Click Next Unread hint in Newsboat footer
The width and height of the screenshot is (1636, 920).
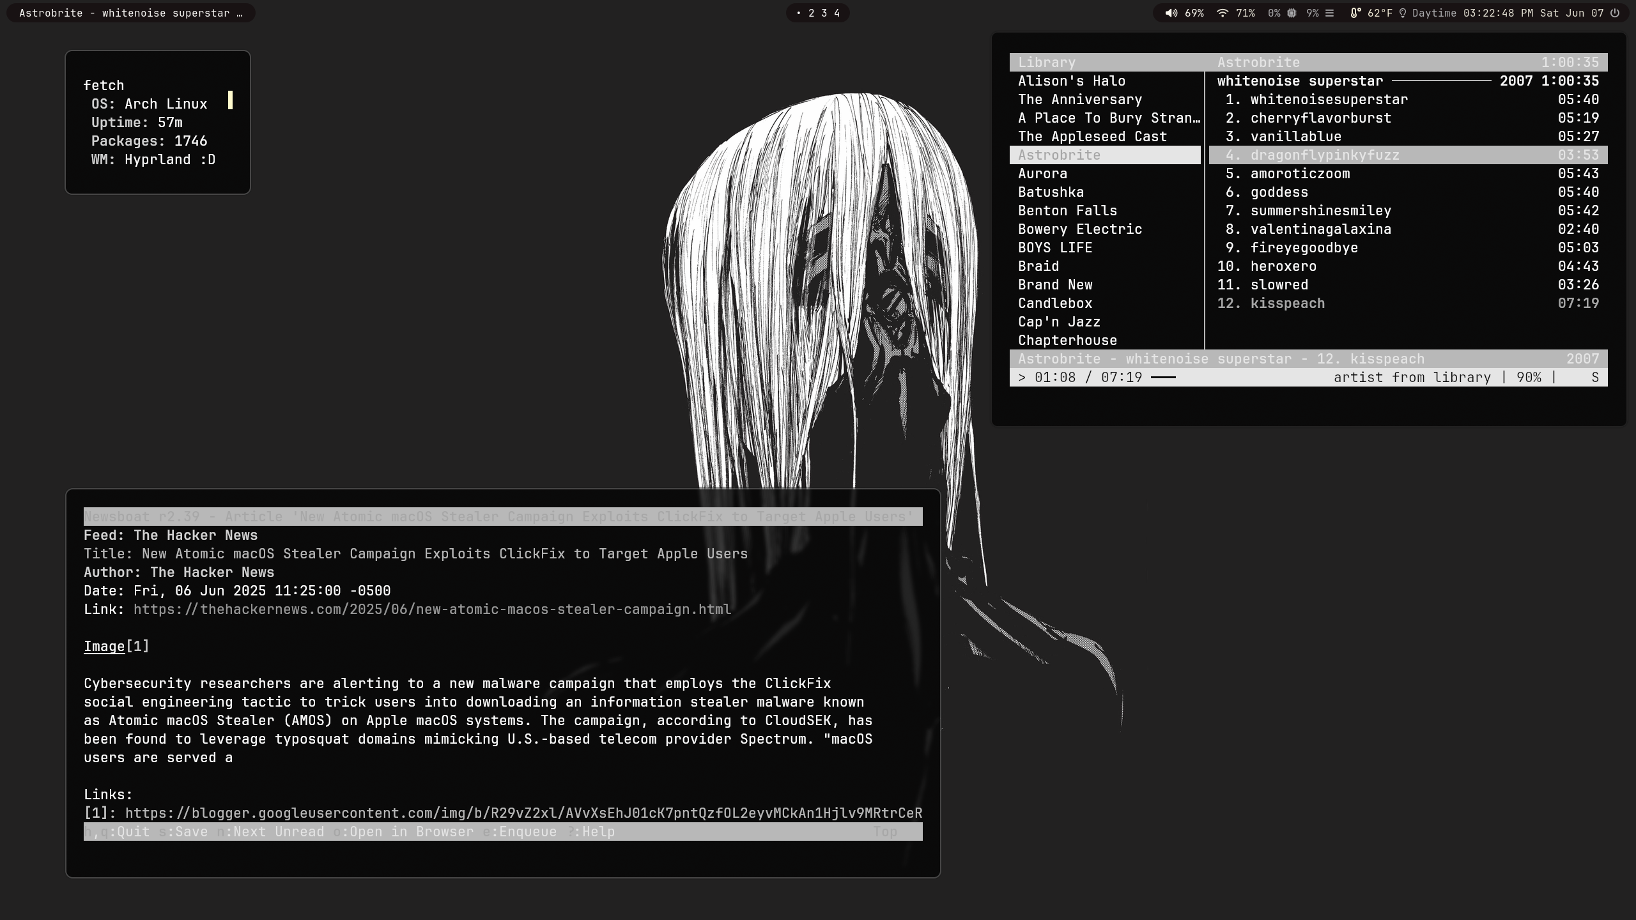tap(270, 832)
